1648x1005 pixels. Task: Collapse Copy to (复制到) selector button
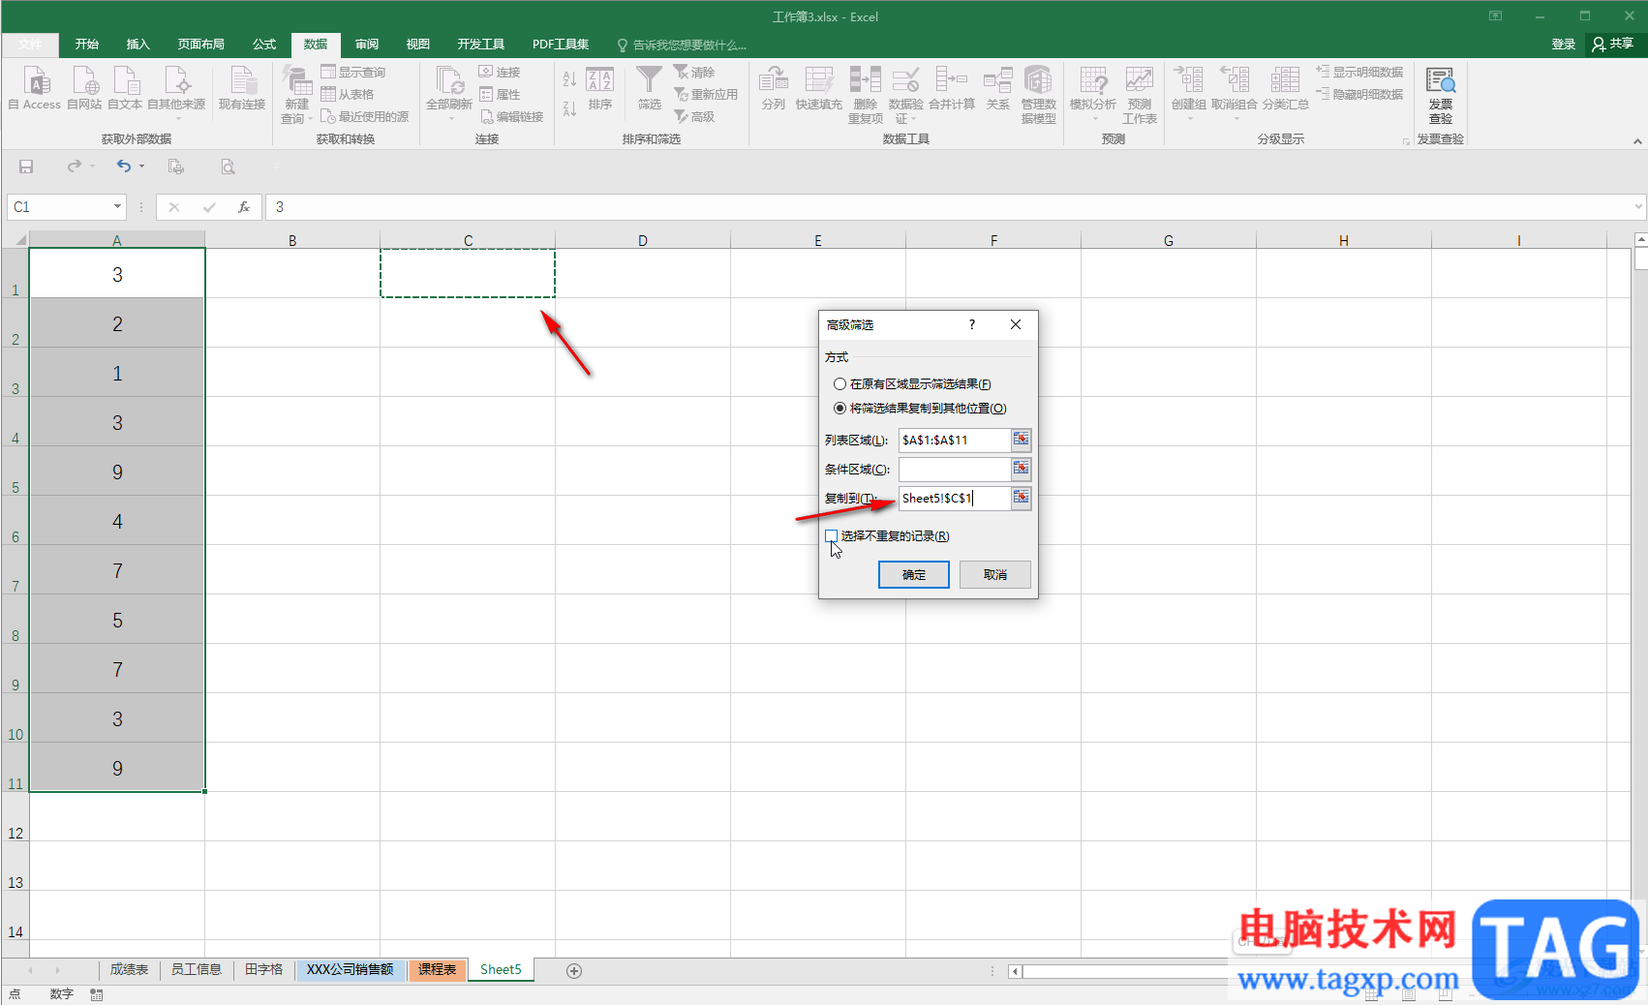[1022, 498]
